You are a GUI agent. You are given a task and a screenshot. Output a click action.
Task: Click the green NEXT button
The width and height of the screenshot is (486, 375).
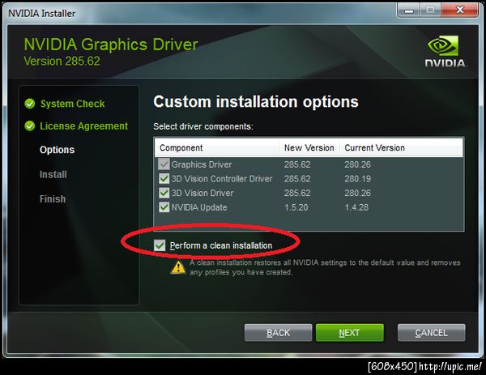(x=350, y=333)
